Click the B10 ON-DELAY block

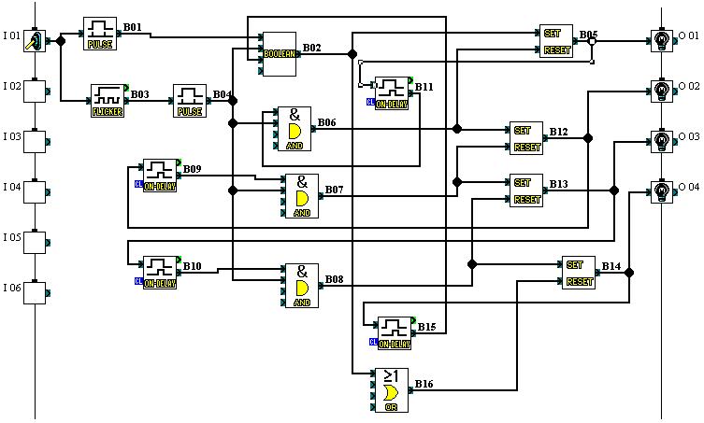tap(160, 273)
